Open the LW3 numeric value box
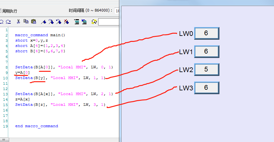274x142 pixels. pyautogui.click(x=206, y=88)
